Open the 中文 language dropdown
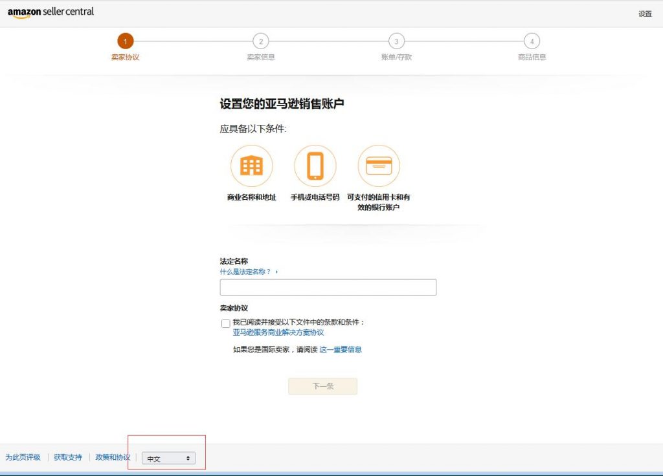The image size is (663, 476). (168, 459)
